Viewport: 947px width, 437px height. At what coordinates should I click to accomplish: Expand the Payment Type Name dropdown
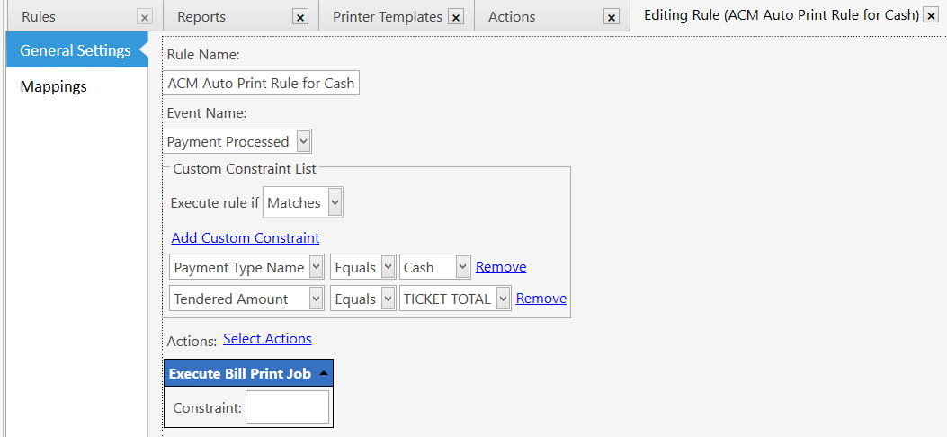click(x=316, y=267)
